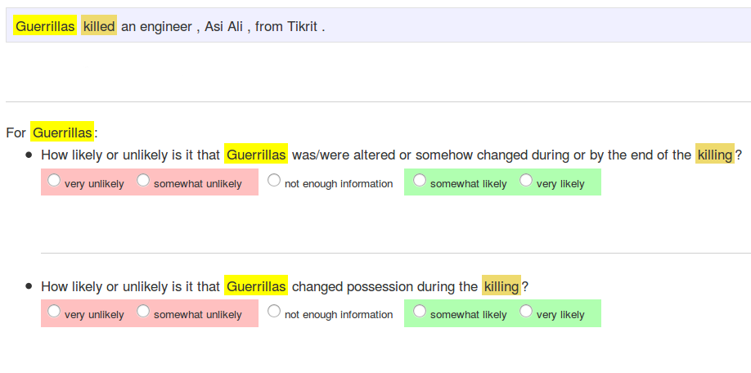
Task: Select 'very unlikely' for the altered question
Action: 54,181
